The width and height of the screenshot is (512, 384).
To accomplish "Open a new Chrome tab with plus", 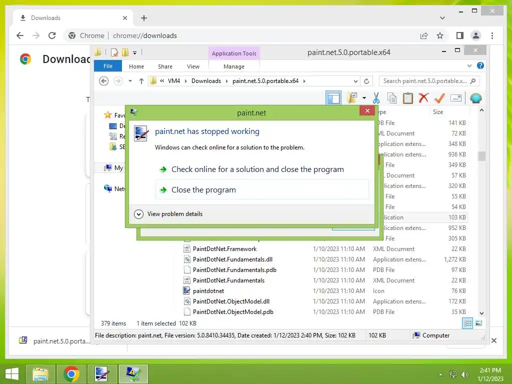I will click(144, 18).
